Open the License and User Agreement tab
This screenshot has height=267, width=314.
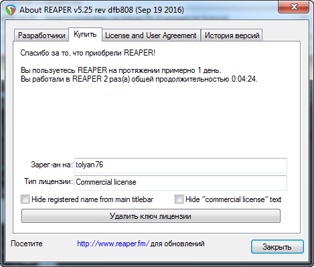151,35
